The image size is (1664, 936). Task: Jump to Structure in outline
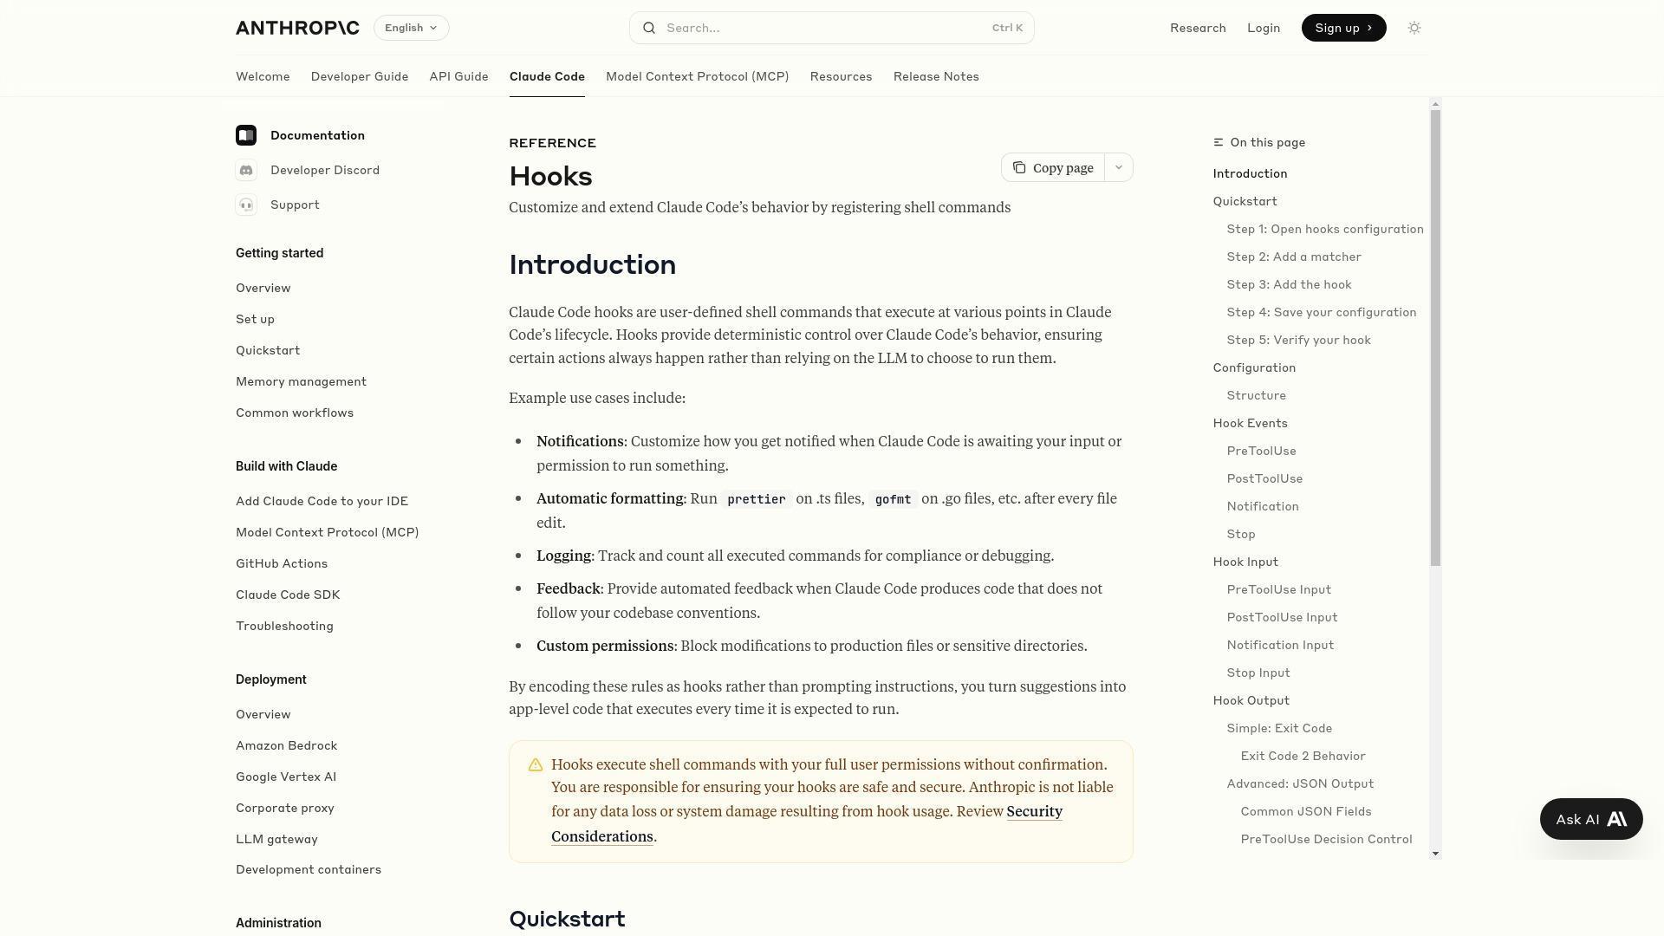pyautogui.click(x=1256, y=395)
